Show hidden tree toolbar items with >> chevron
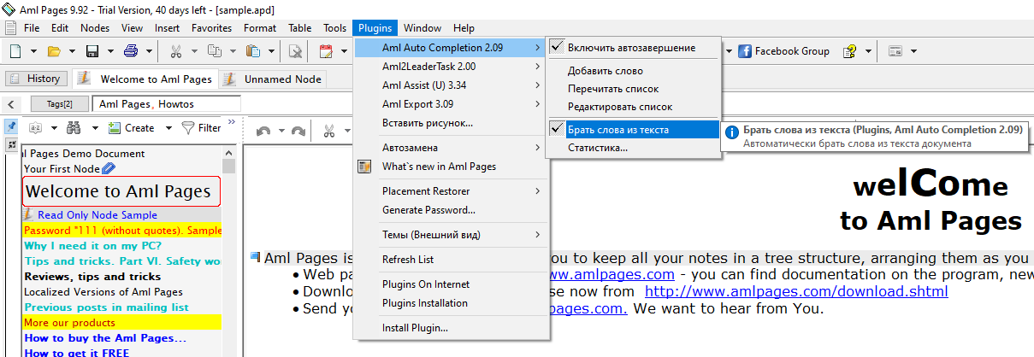This screenshot has width=1034, height=357. (230, 123)
